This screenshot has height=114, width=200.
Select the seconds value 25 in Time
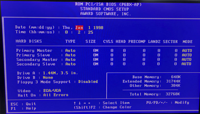tap(90, 32)
